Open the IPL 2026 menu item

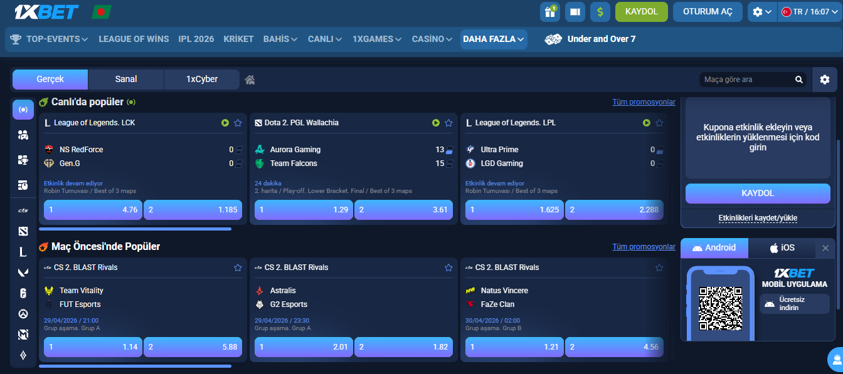tap(196, 39)
